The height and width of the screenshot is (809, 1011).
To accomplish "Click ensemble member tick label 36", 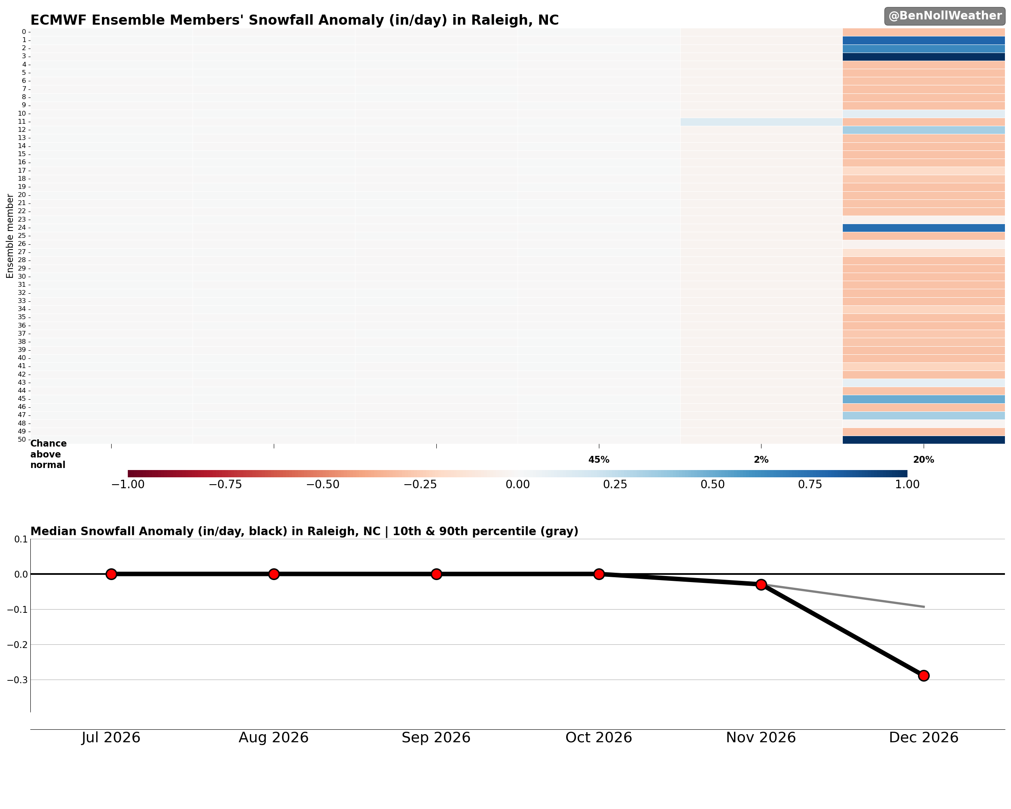I will tap(23, 326).
